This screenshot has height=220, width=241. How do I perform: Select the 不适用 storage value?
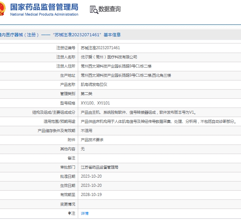(x=87, y=130)
